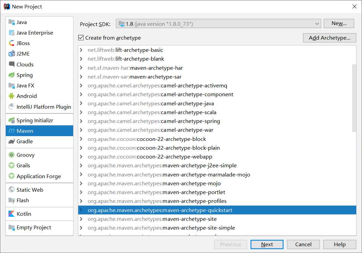This screenshot has height=253, width=362.
Task: Select Spring Initializr project type
Action: (39, 120)
